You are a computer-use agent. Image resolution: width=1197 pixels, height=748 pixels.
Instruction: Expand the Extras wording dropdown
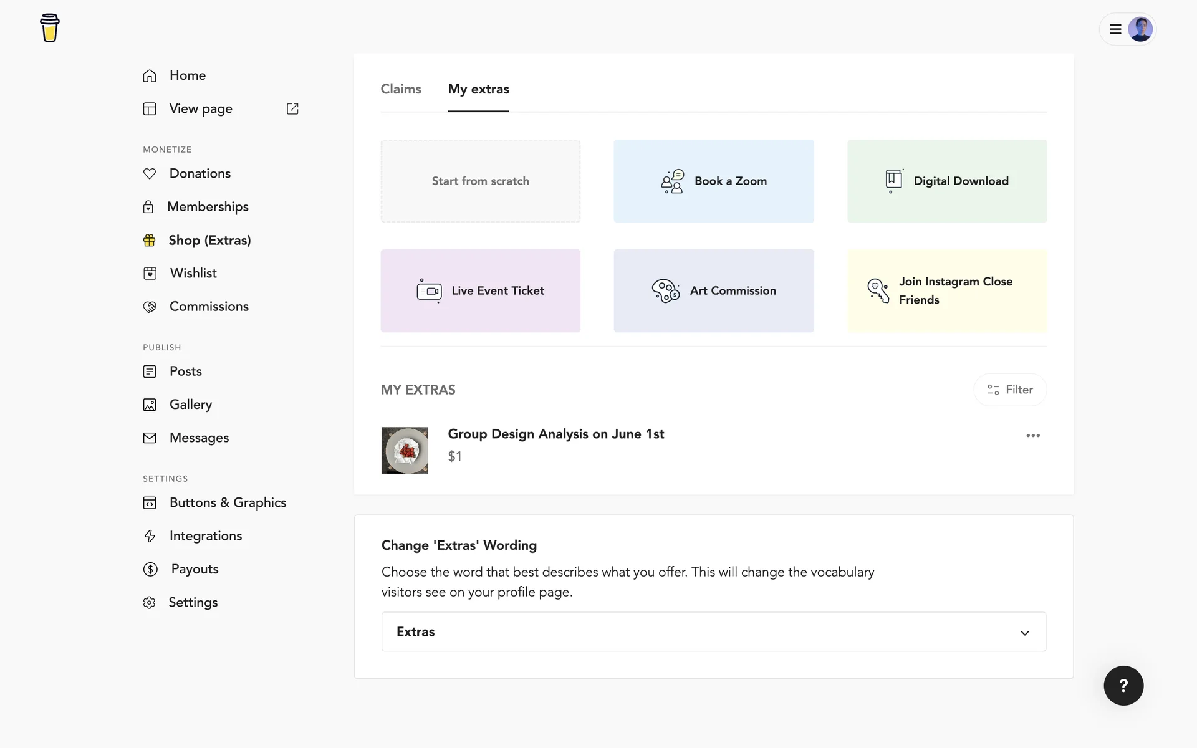[x=713, y=631]
